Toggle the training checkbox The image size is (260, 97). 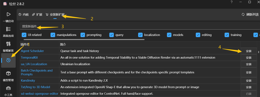click(x=227, y=35)
